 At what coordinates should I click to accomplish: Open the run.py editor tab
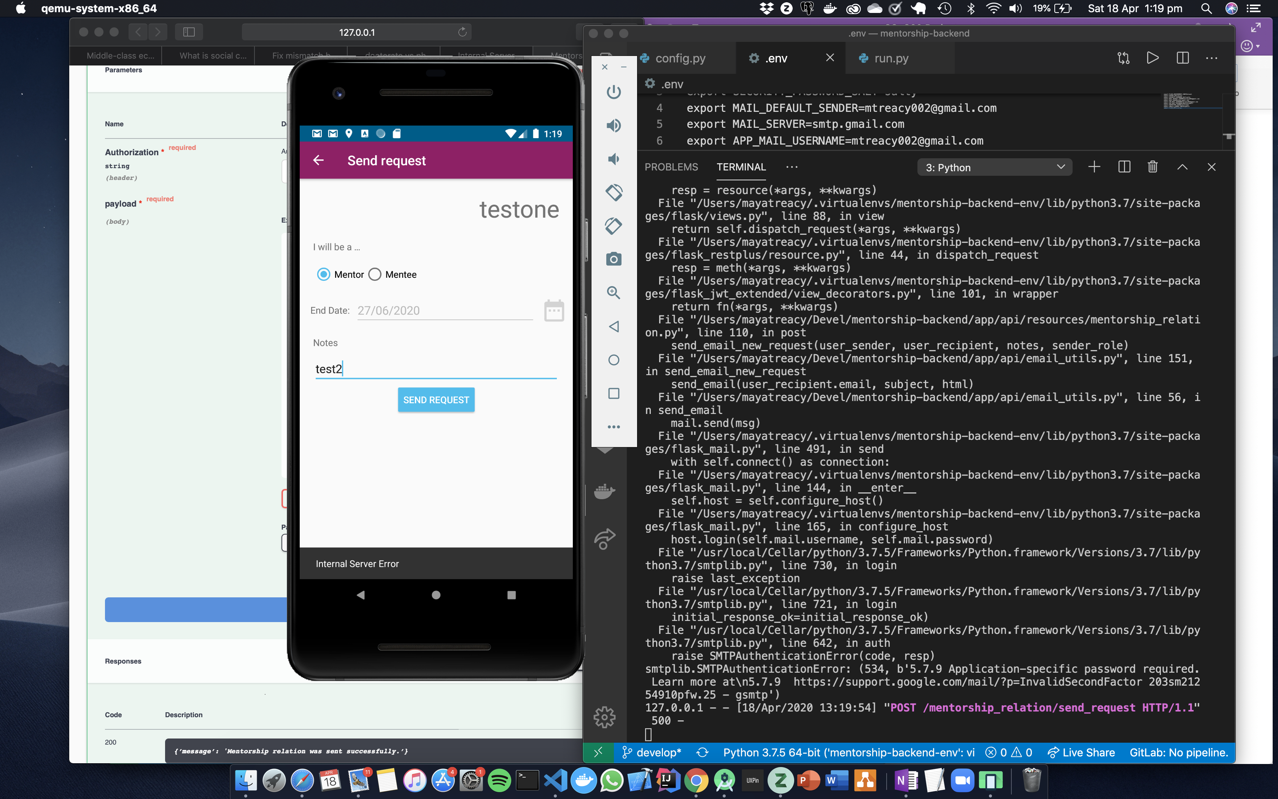[x=892, y=58]
